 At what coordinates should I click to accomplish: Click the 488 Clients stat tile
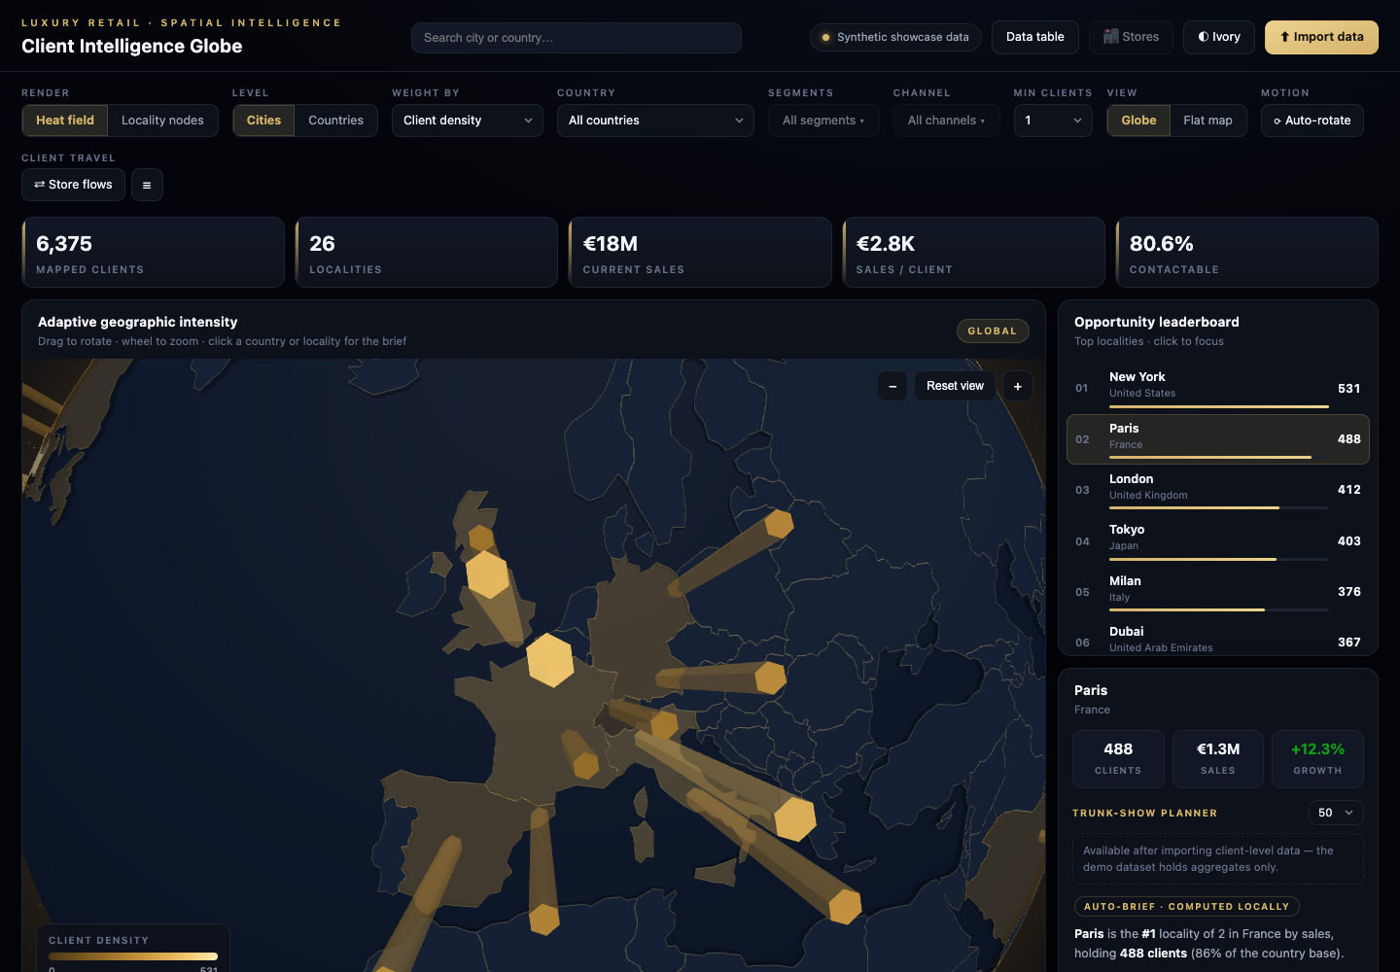point(1118,758)
